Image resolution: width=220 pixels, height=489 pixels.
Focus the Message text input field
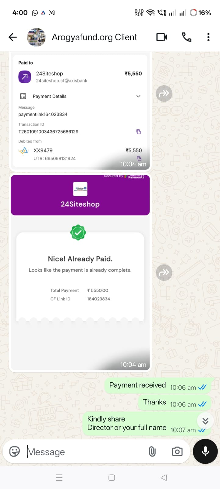pos(85,452)
